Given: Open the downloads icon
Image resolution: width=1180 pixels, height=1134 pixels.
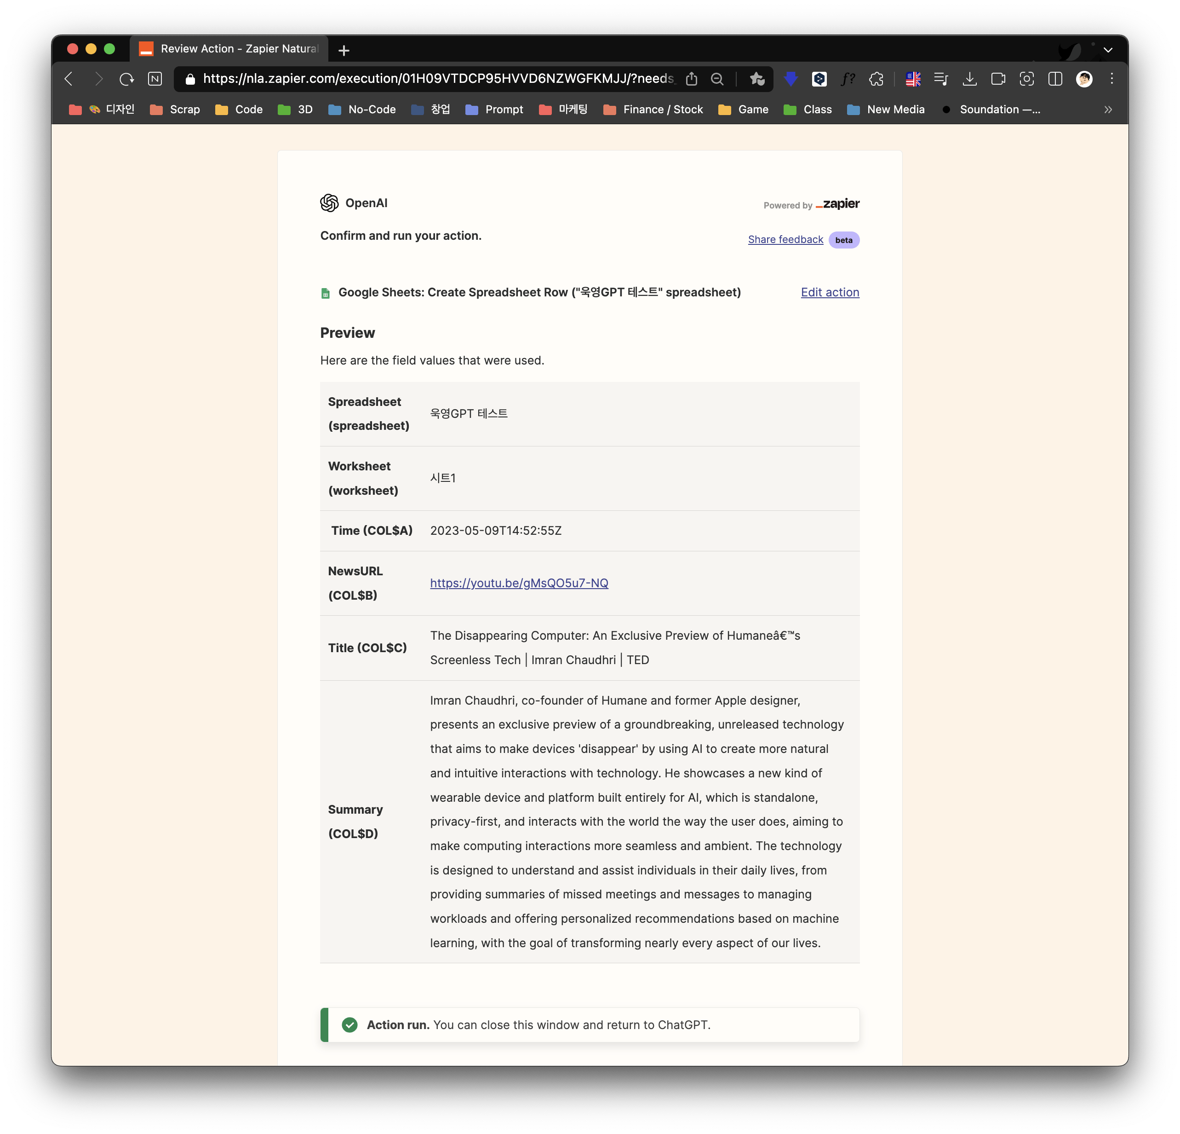Looking at the screenshot, I should [970, 79].
